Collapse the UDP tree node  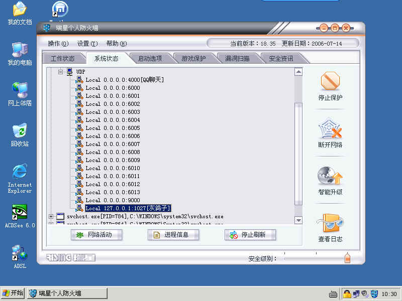60,72
